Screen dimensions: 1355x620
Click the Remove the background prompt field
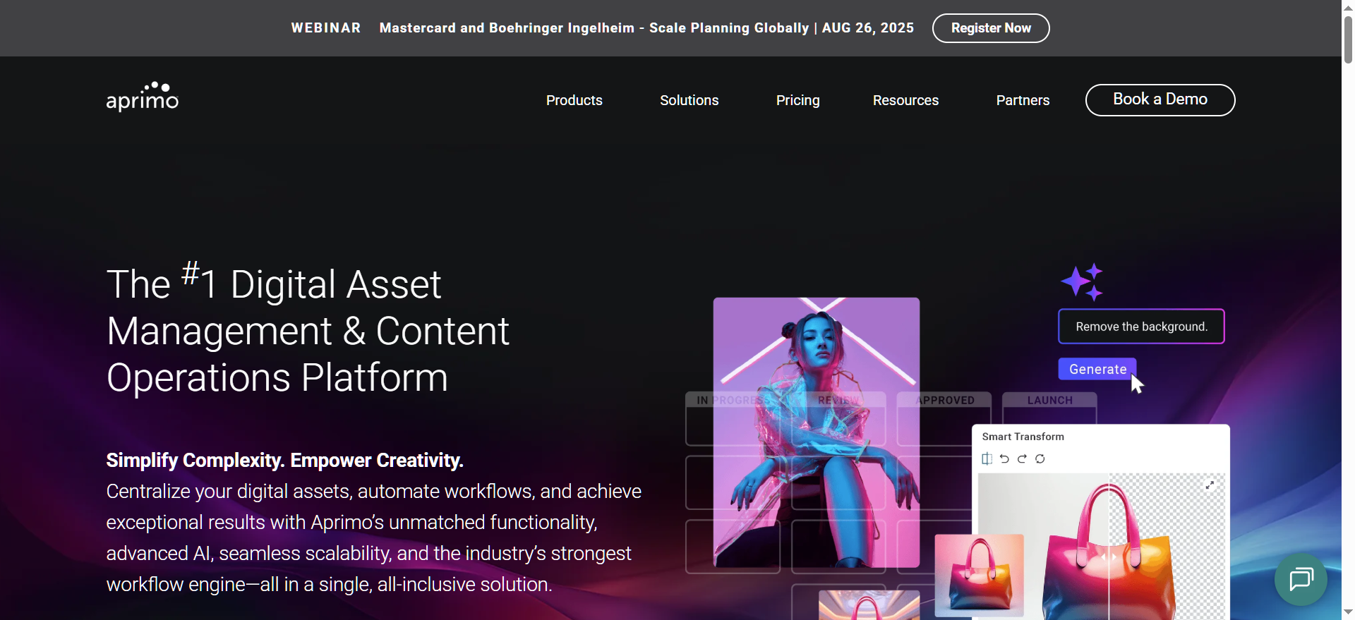tap(1141, 327)
